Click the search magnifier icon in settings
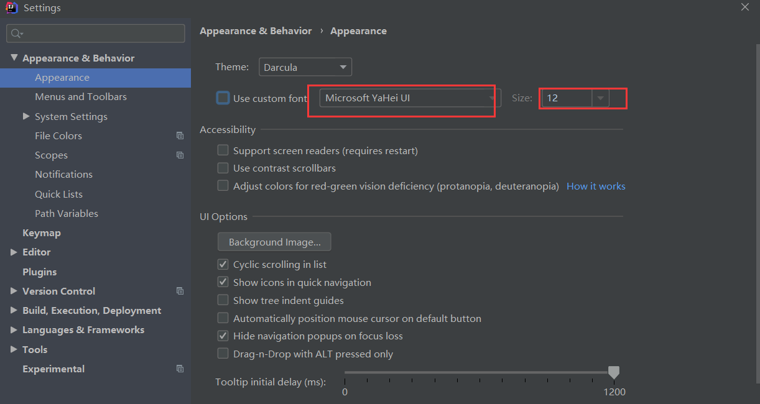This screenshot has height=404, width=760. tap(16, 34)
